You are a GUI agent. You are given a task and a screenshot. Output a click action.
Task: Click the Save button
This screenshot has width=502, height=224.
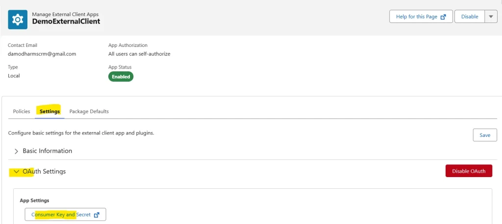485,135
